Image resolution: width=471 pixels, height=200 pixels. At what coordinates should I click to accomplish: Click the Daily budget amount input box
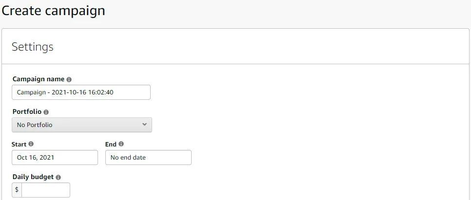click(46, 190)
